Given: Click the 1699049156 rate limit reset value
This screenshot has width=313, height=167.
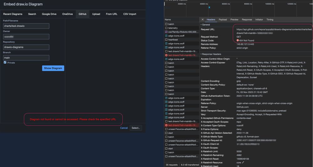Looking at the screenshot, I should (242, 159).
